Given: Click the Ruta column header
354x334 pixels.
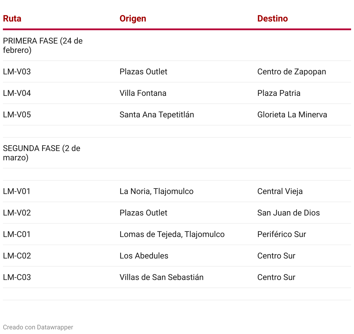Looking at the screenshot, I should pos(12,19).
